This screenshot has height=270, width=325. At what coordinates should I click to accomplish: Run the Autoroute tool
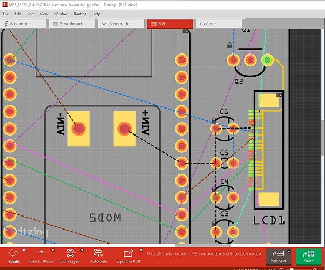(x=98, y=252)
